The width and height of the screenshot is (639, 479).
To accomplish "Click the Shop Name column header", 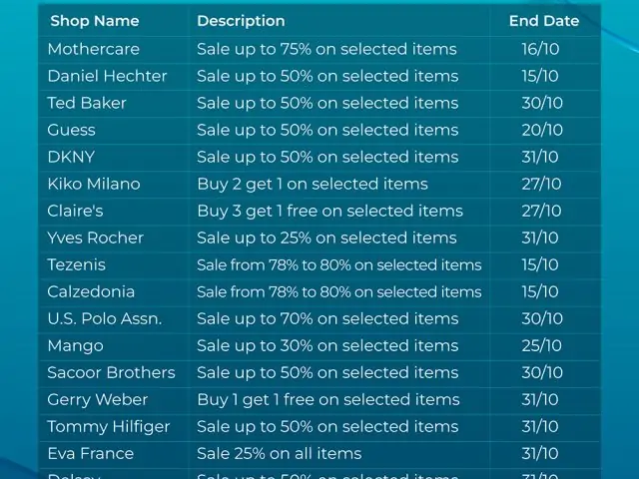I will pos(95,21).
